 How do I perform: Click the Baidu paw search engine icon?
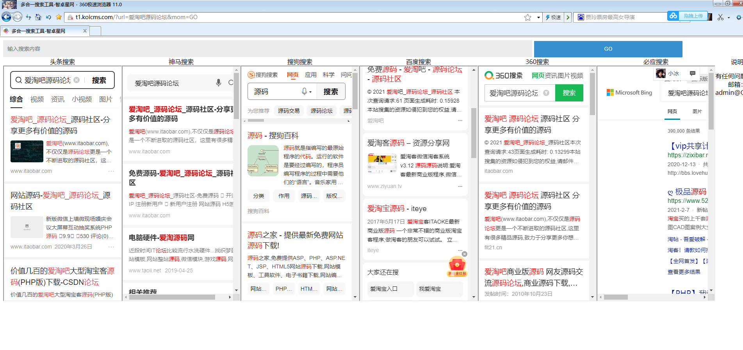(x=581, y=17)
